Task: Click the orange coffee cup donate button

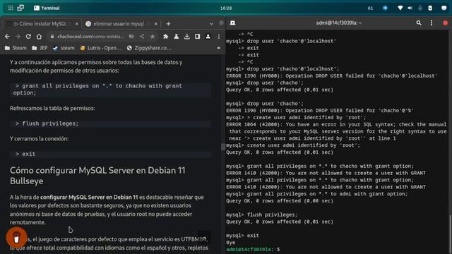Action: tap(16, 238)
